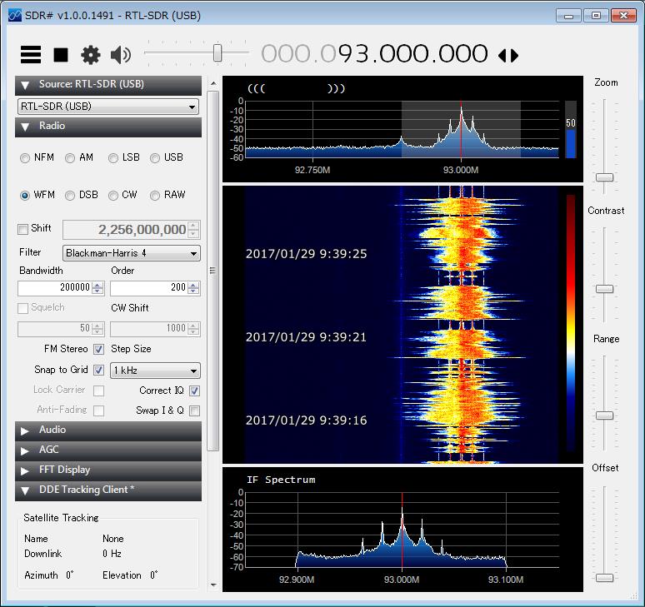Select AM demodulation mode

tap(70, 158)
